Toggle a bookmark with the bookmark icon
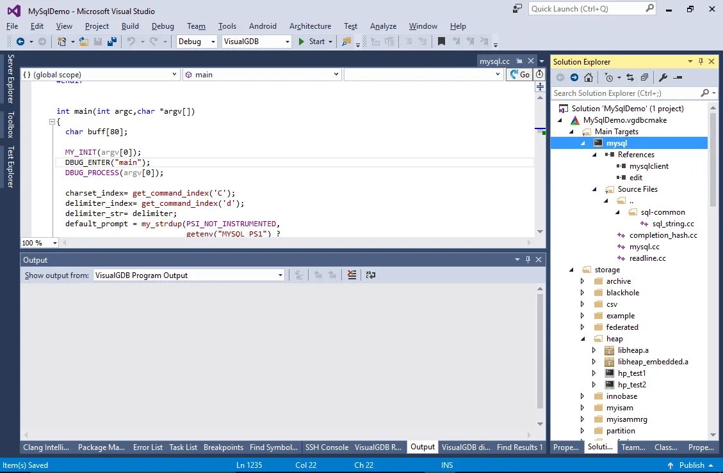723x473 pixels. pyautogui.click(x=441, y=42)
